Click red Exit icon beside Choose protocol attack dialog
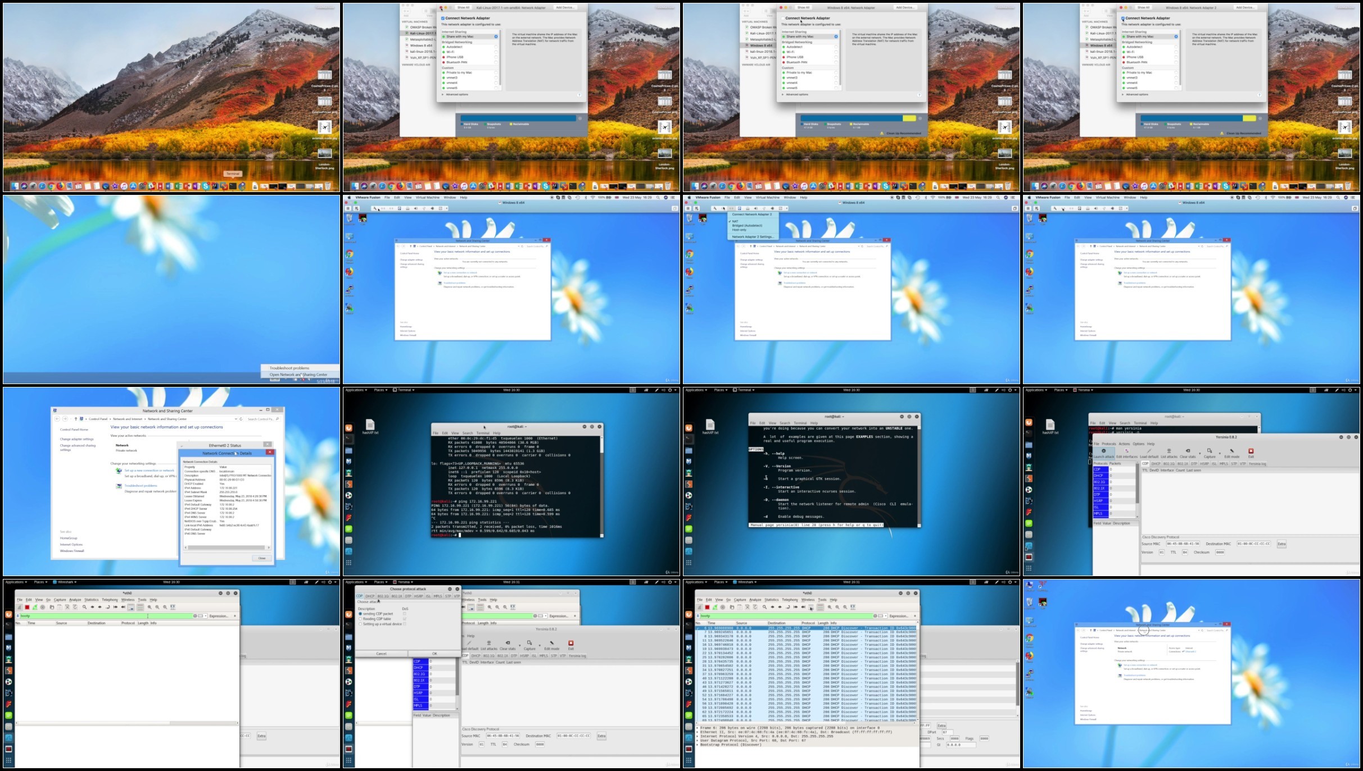 [570, 645]
